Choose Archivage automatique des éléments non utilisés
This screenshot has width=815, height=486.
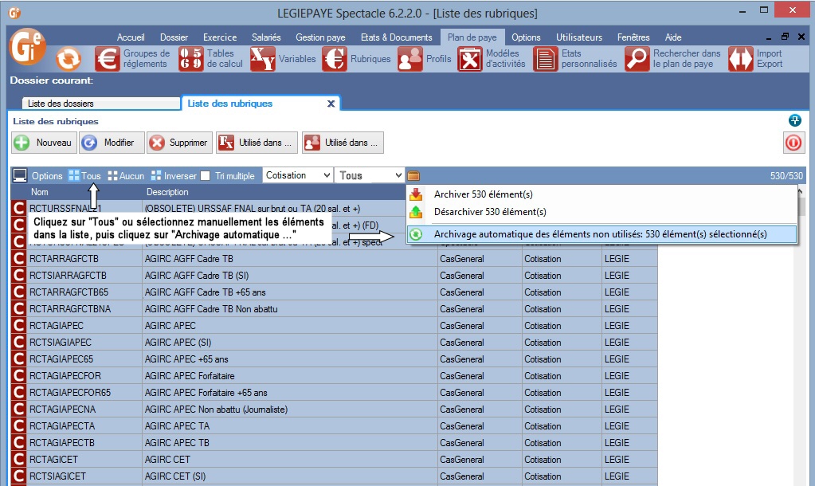pos(600,234)
